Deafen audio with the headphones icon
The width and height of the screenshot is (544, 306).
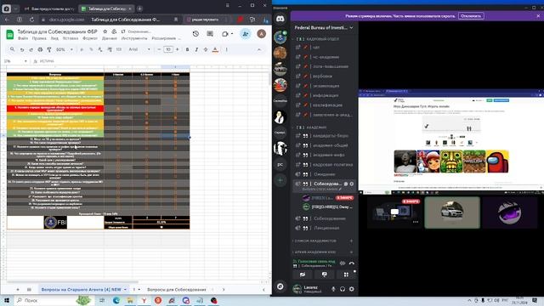tap(343, 289)
